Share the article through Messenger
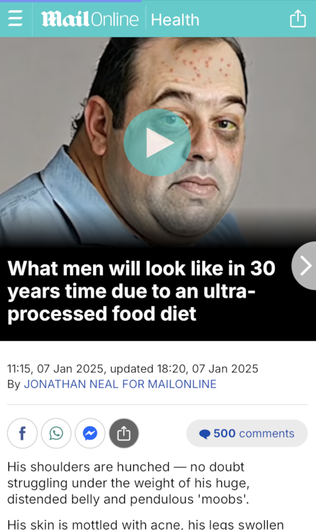This screenshot has height=530, width=316. tap(90, 433)
